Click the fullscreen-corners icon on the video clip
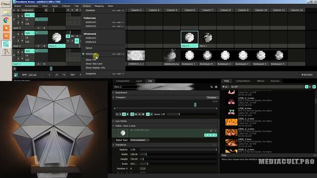Viewport: 317px width, 178px height. [x=211, y=131]
